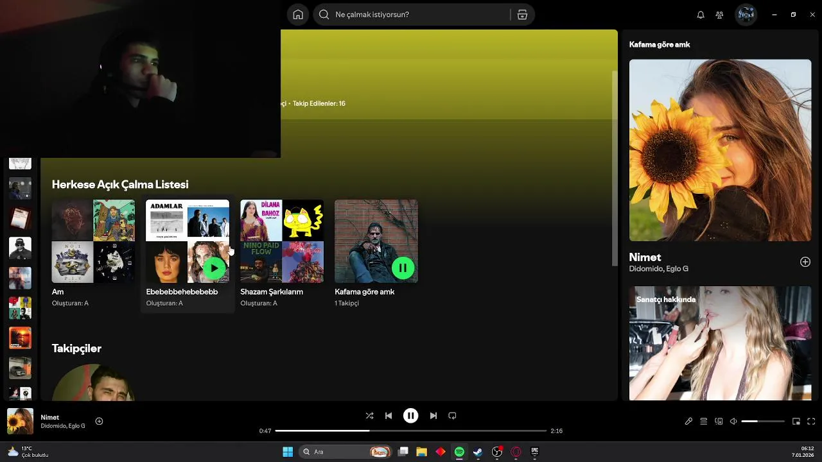Viewport: 822px width, 462px height.
Task: Open the weather widget '13°C'
Action: pyautogui.click(x=28, y=452)
